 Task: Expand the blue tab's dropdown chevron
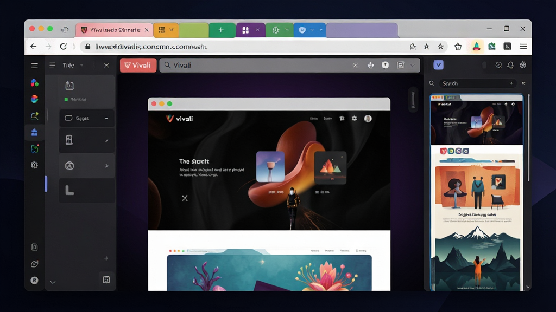(312, 30)
